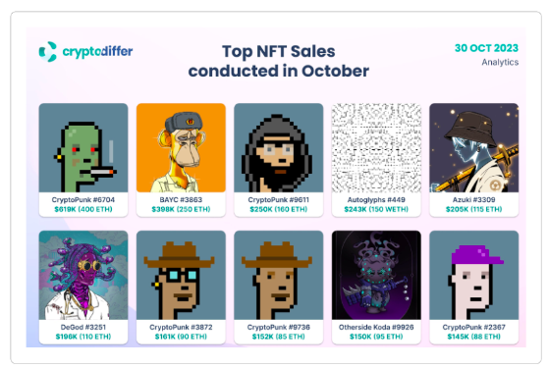Select the purple cap CryptoPunk #2367 image

click(x=474, y=275)
